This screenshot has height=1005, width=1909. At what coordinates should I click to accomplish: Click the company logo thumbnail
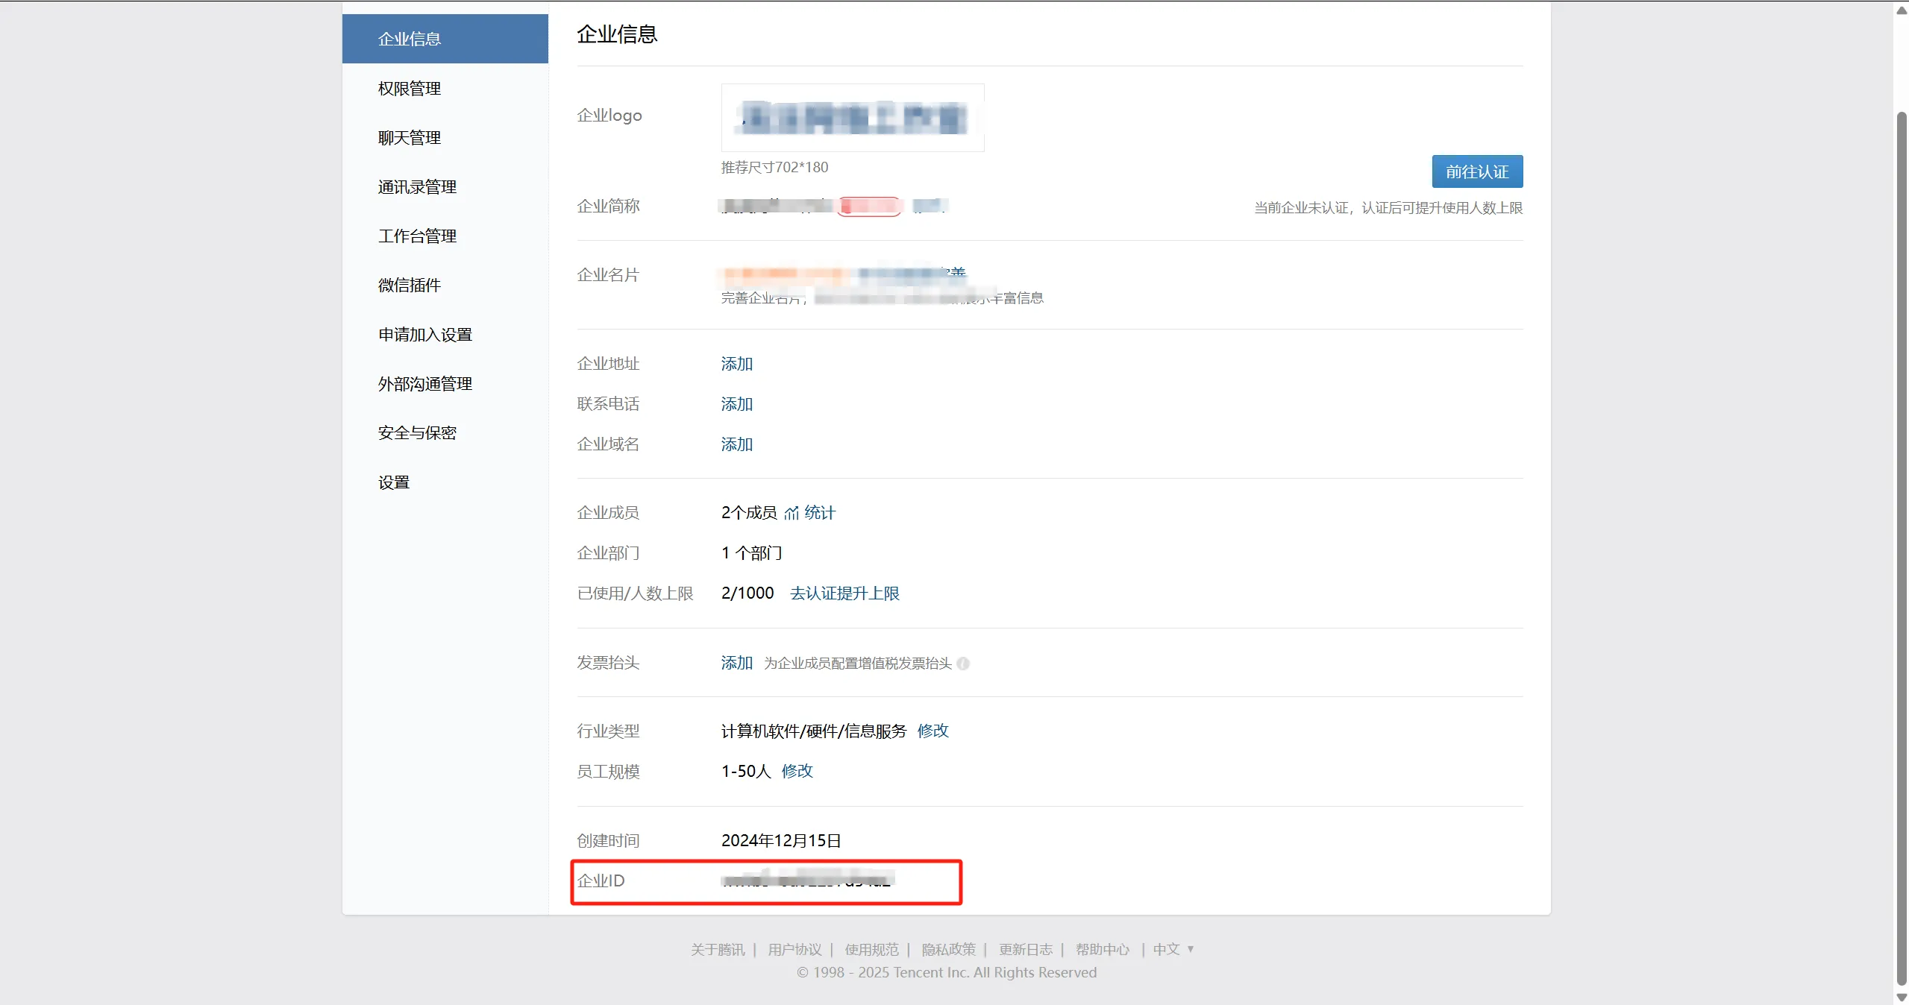tap(852, 118)
